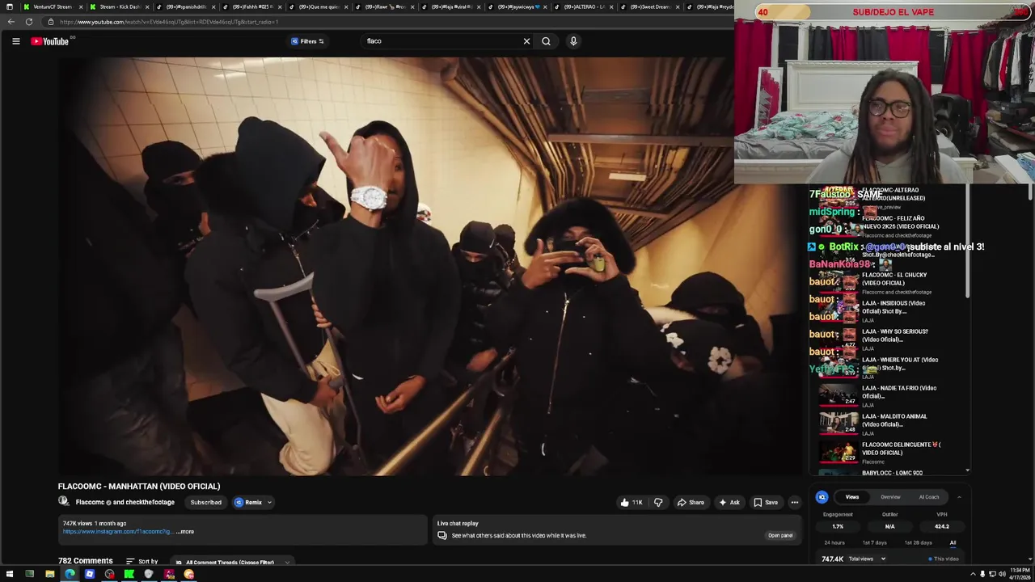The image size is (1035, 582).
Task: Open the 'Que me quiere' TikTok tab
Action: click(x=318, y=6)
